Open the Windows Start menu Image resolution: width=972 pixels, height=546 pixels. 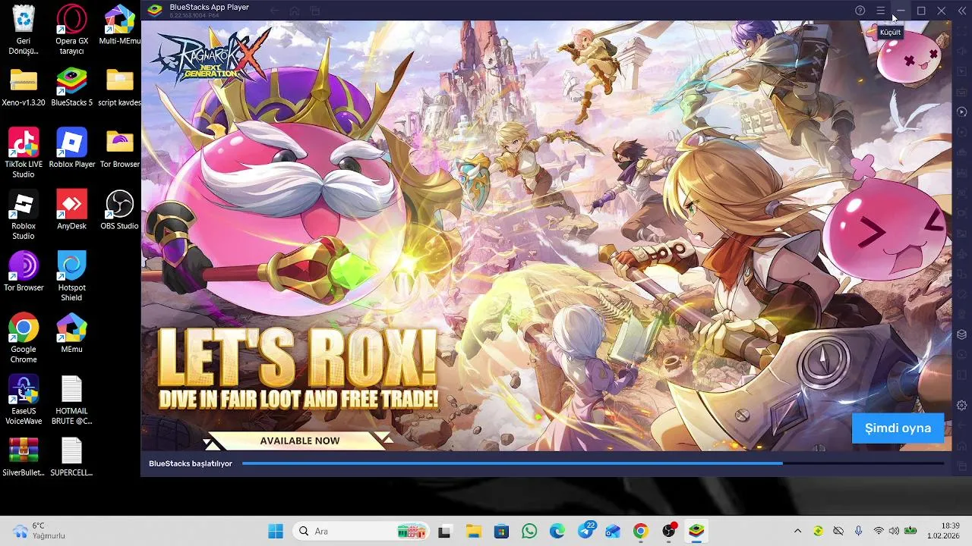275,531
